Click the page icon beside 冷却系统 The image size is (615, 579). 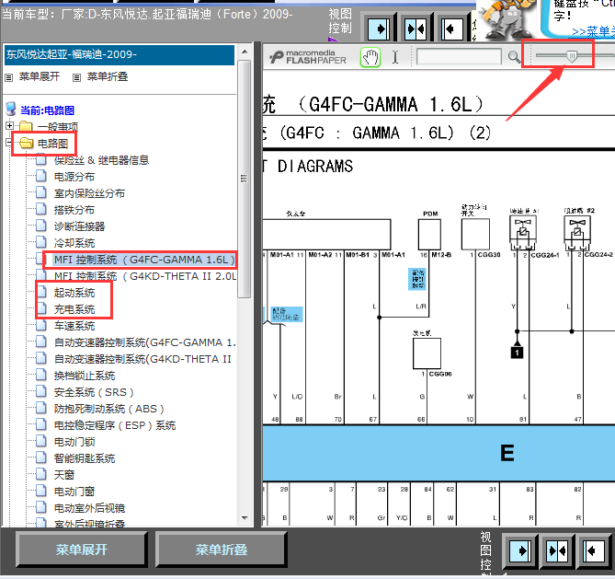pyautogui.click(x=40, y=242)
